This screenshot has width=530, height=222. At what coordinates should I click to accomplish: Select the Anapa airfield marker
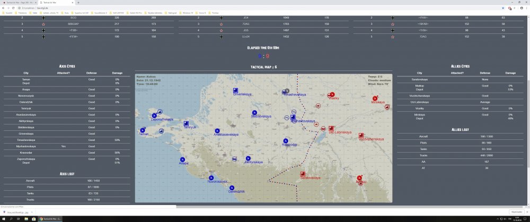coord(182,159)
